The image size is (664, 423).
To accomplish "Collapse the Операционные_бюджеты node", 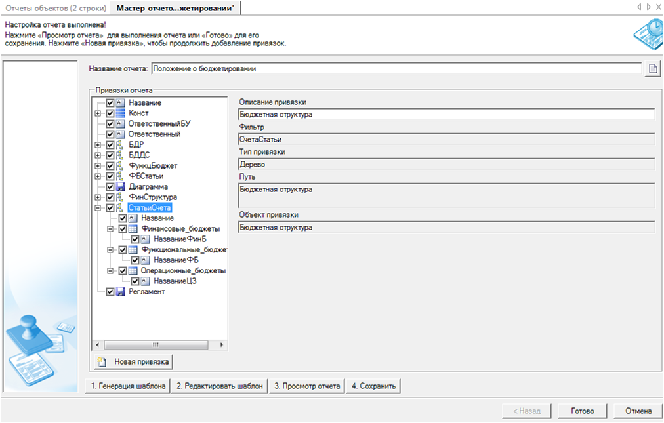I will tap(110, 271).
